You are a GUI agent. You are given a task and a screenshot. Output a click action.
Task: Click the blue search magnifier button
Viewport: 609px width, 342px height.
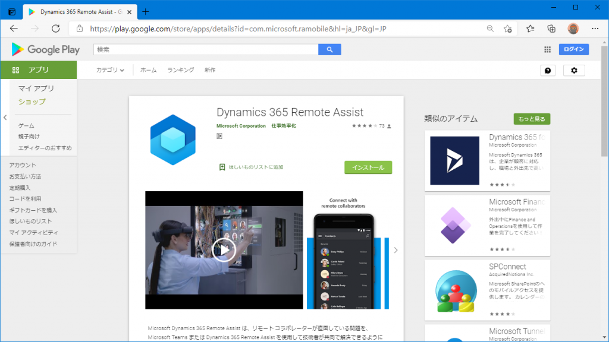[329, 50]
